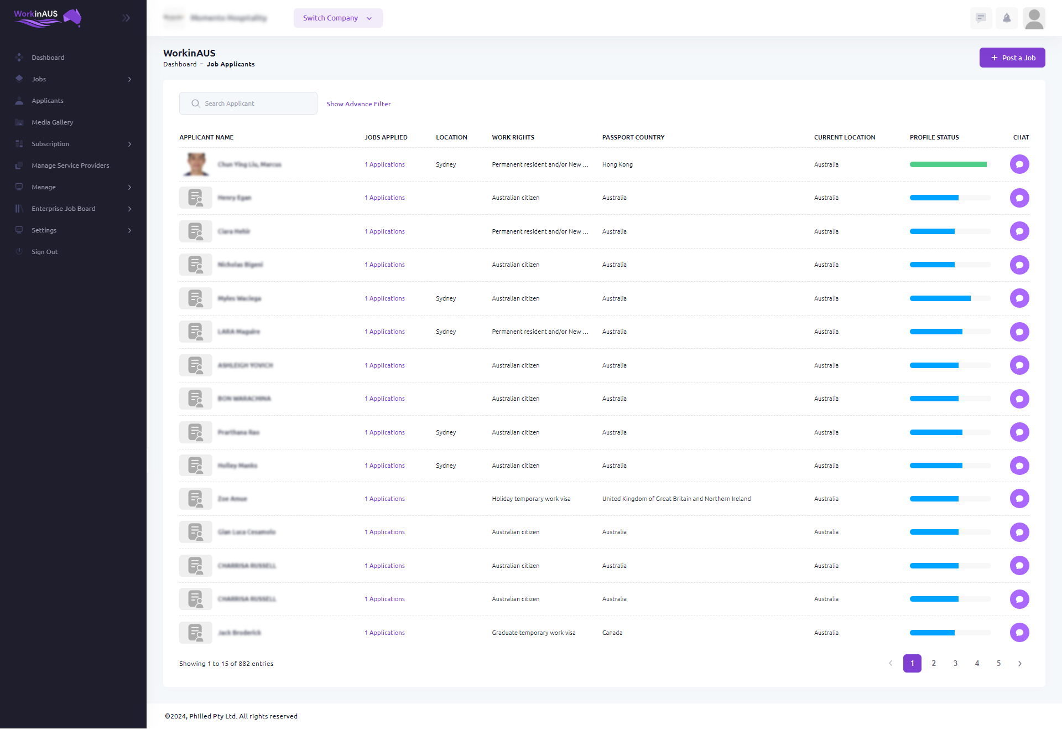Click Show Advance Filter link
Screen dimensions: 1062x729
tap(359, 104)
